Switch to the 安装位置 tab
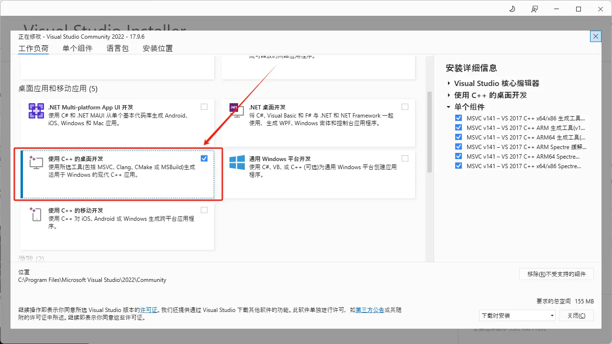Screen dimensions: 612x344 tap(158, 48)
